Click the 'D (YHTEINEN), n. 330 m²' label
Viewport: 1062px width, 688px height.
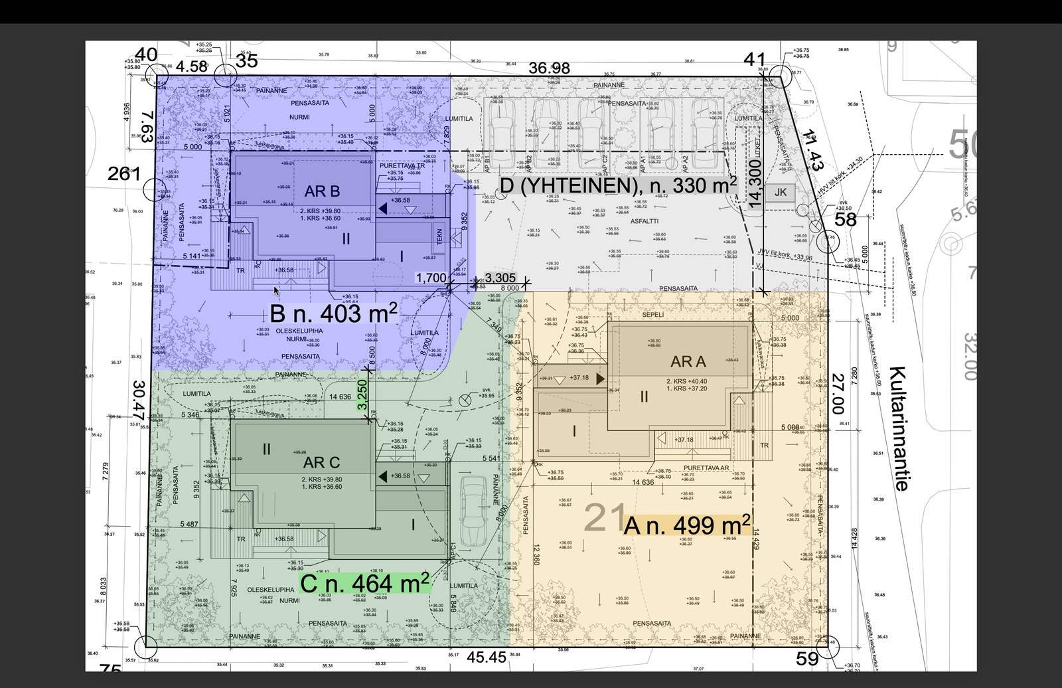[x=618, y=185]
